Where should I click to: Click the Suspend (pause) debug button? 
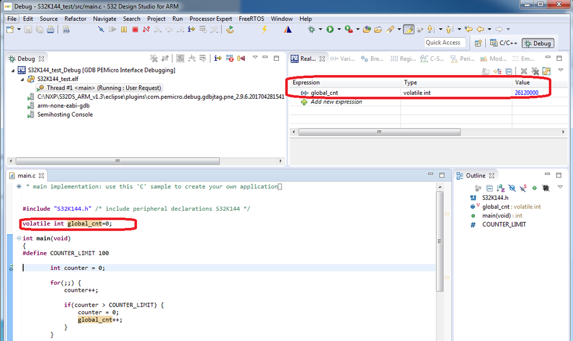(x=124, y=29)
